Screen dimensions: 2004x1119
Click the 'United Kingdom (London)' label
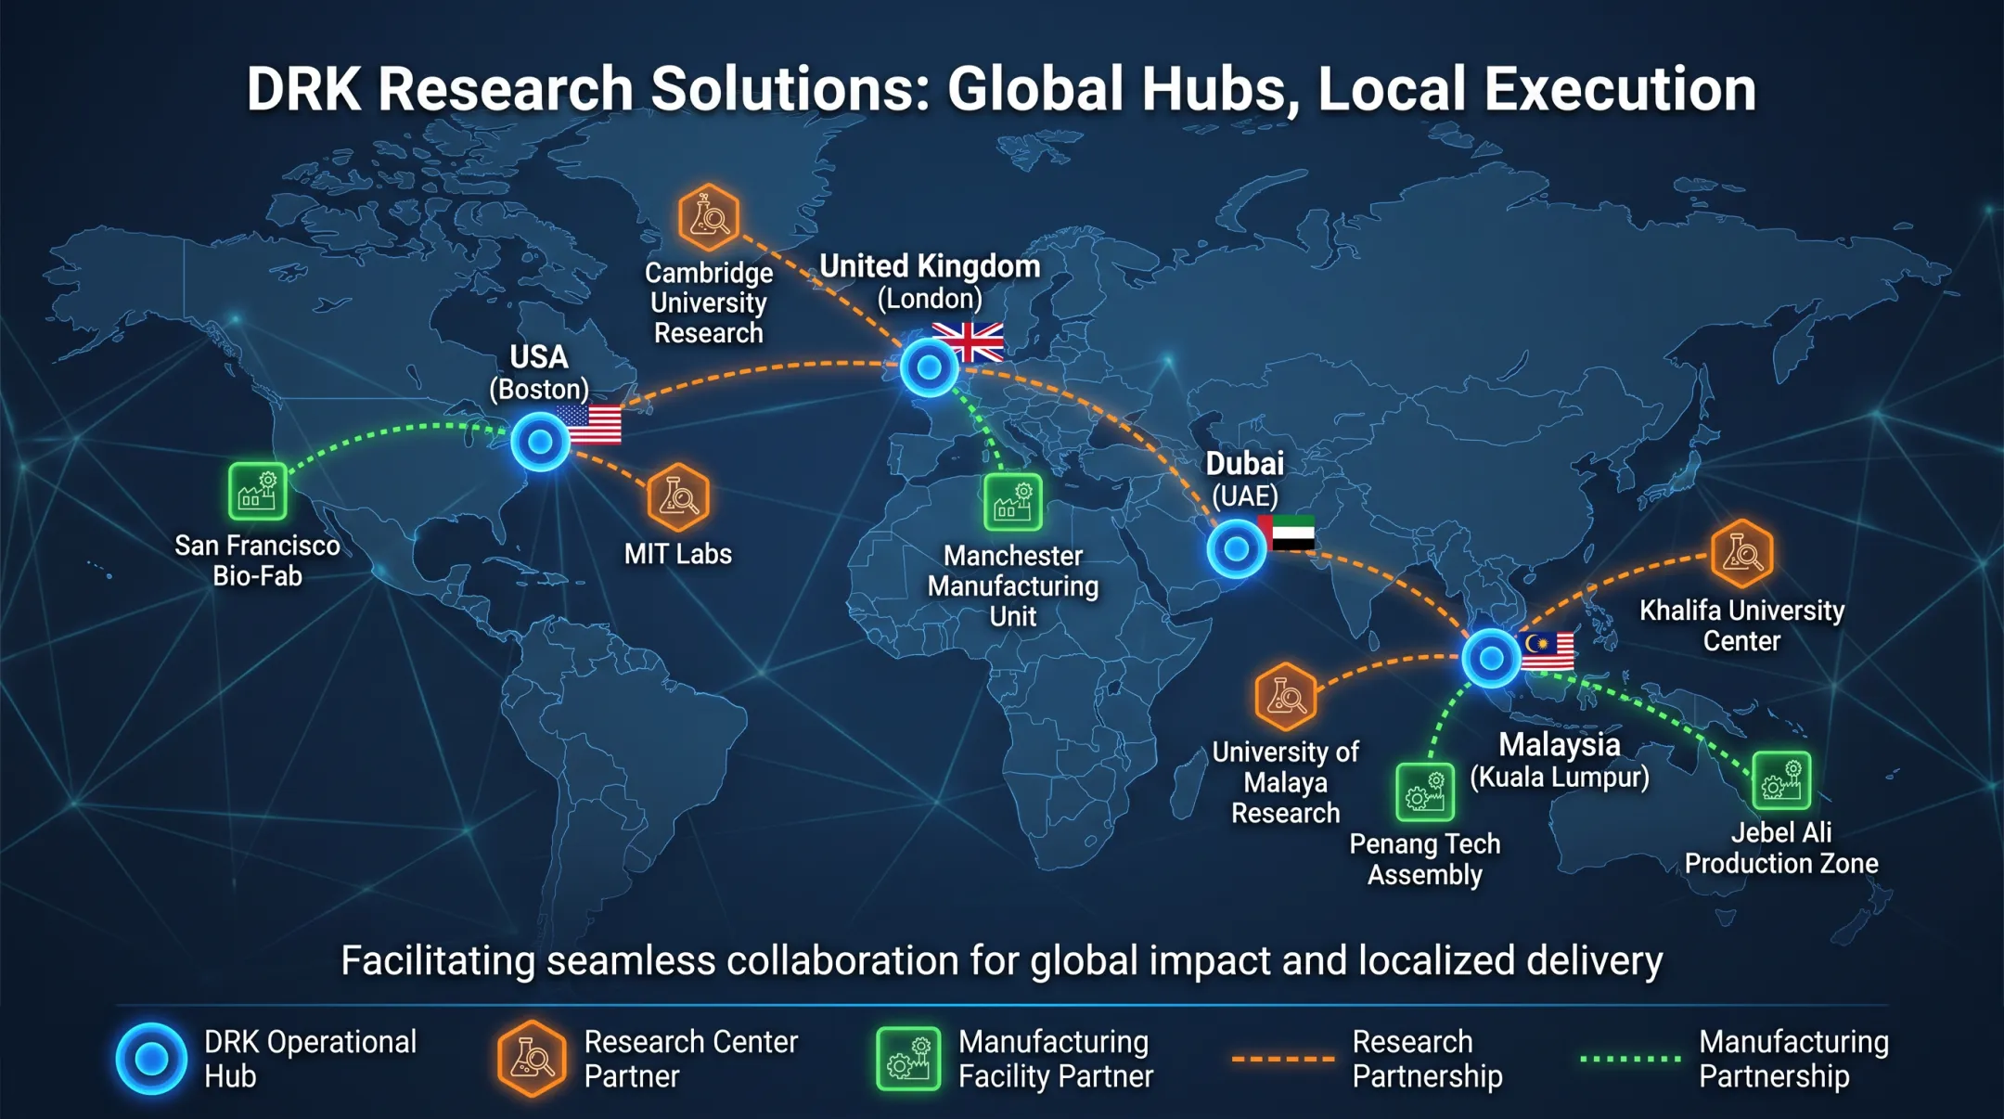point(930,281)
